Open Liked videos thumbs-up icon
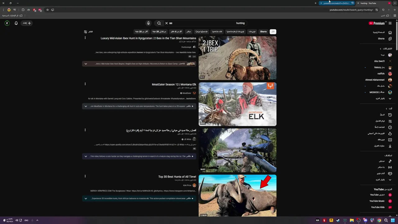This screenshot has width=398, height=224. pyautogui.click(x=390, y=133)
